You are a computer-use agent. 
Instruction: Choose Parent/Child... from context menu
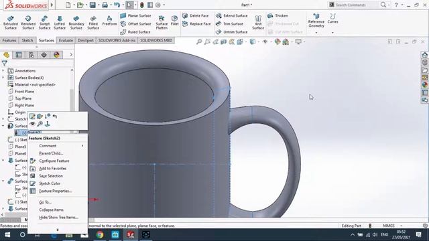(58, 153)
